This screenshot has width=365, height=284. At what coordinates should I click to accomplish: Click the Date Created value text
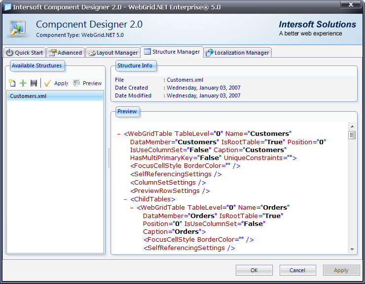pos(203,88)
